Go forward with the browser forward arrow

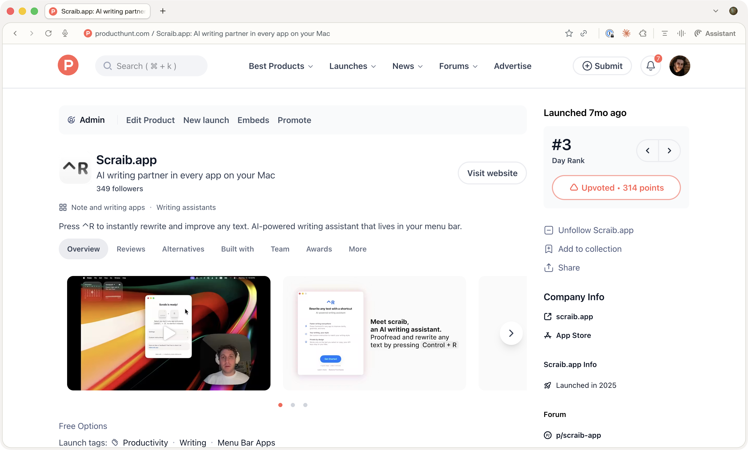[x=31, y=33]
